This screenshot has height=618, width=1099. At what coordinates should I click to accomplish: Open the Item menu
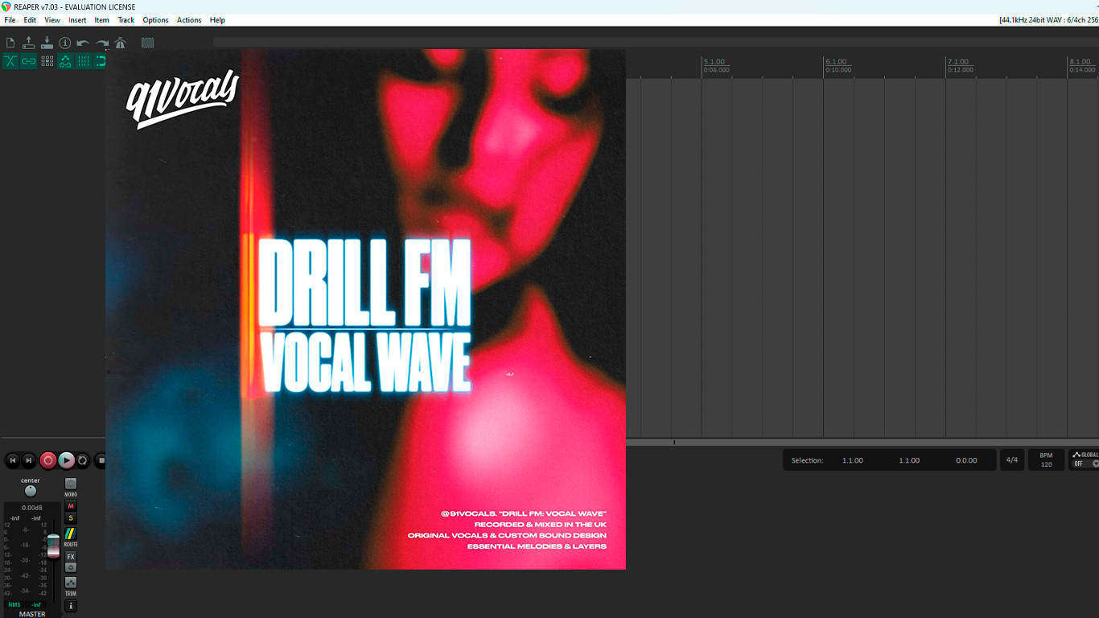(102, 20)
